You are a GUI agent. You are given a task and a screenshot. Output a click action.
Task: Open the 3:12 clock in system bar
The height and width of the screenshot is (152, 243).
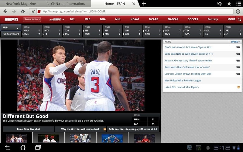pos(222,147)
